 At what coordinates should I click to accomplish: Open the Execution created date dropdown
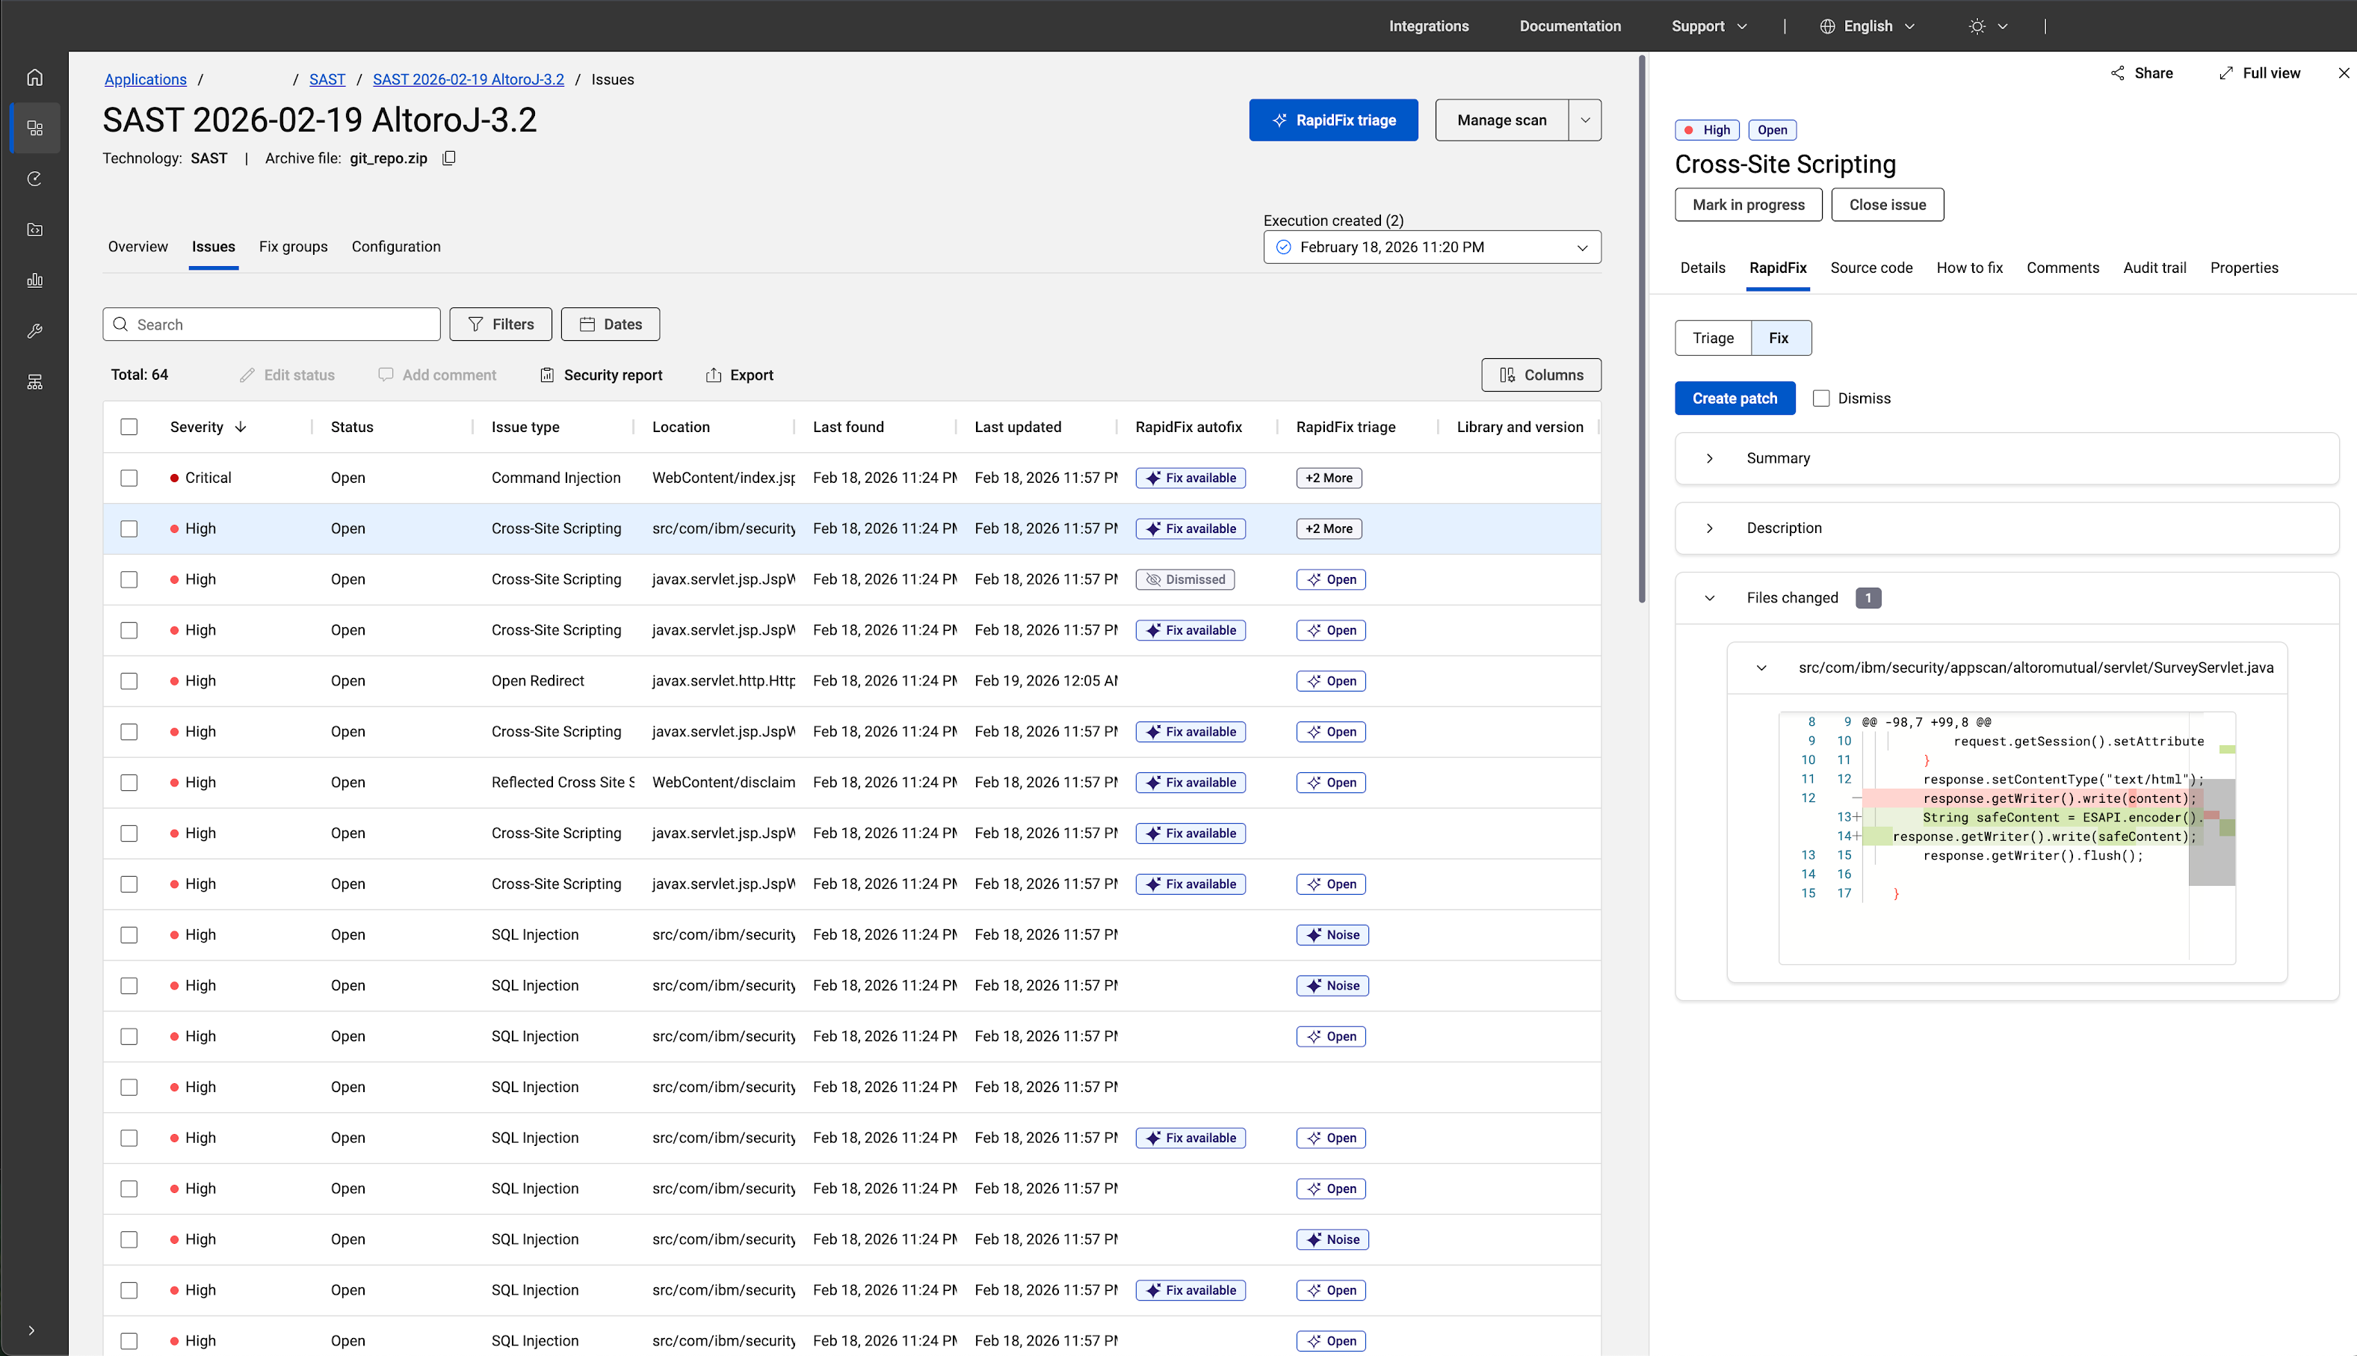click(1432, 247)
